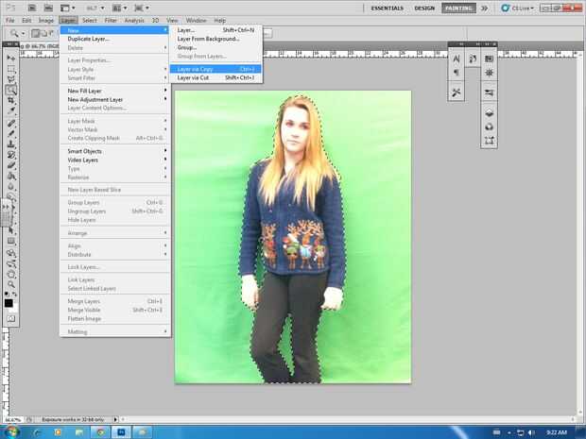This screenshot has width=586, height=439.
Task: Set foreground color black swatch
Action: [x=9, y=303]
